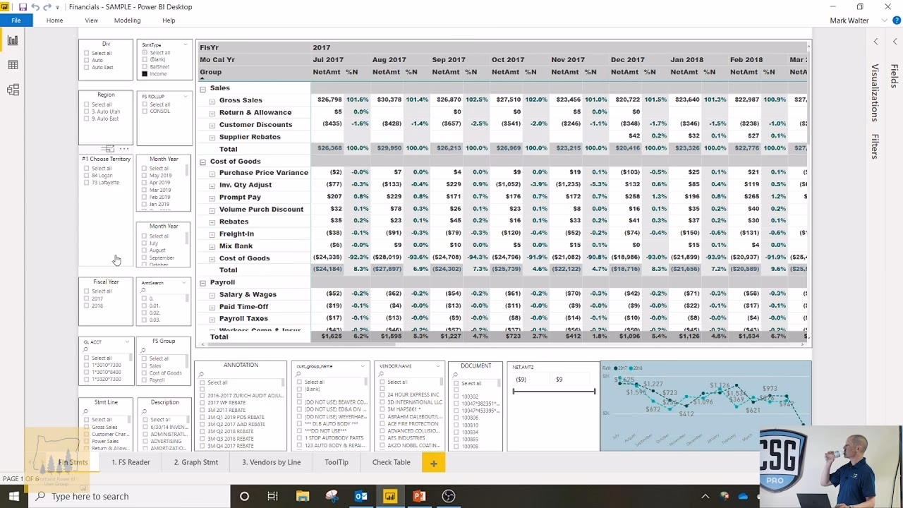Screen dimensions: 903x508
Task: Click the NET.AMT2 range slider track
Action: (554, 392)
